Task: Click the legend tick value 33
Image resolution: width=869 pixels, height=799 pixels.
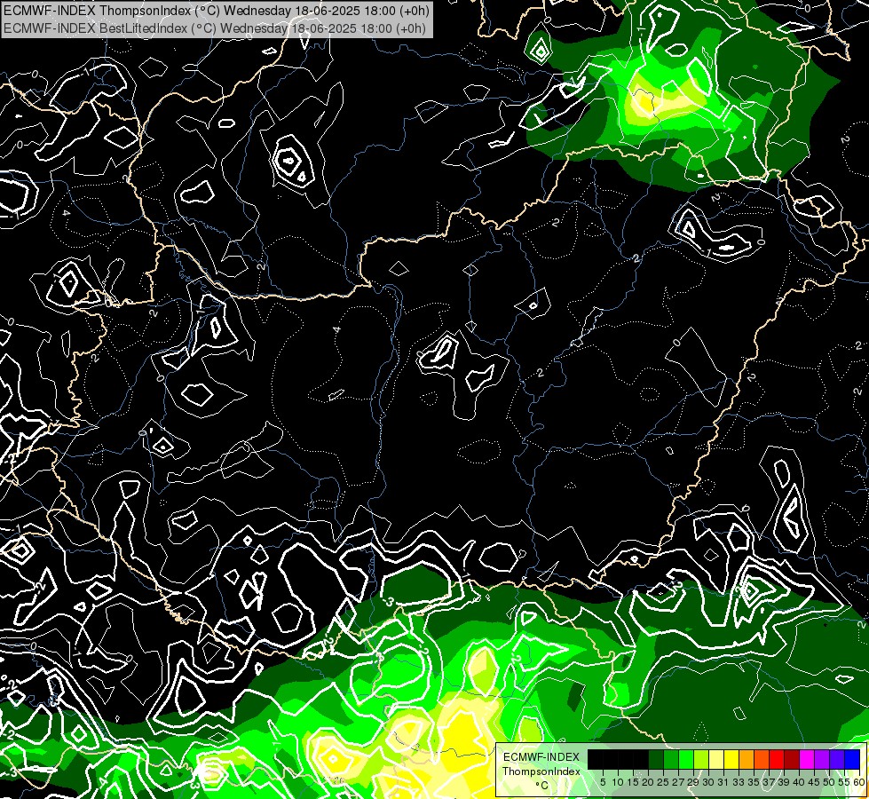Action: pos(739,782)
